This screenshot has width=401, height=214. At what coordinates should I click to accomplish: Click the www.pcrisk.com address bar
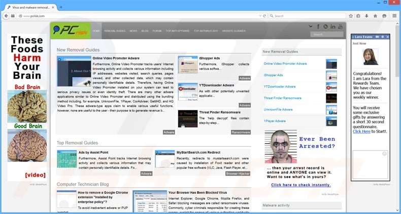(x=138, y=16)
